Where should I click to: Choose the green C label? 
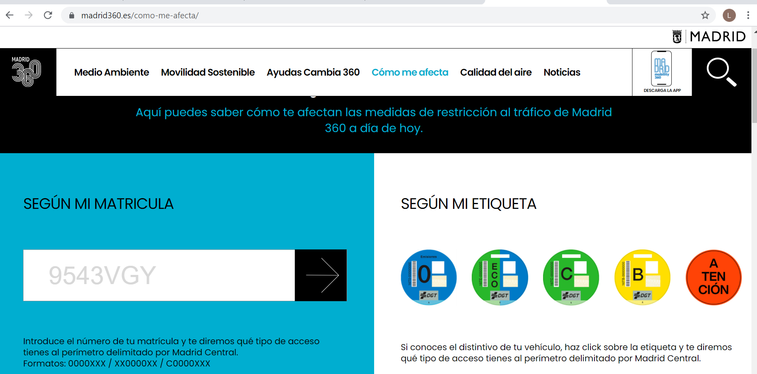pos(571,277)
